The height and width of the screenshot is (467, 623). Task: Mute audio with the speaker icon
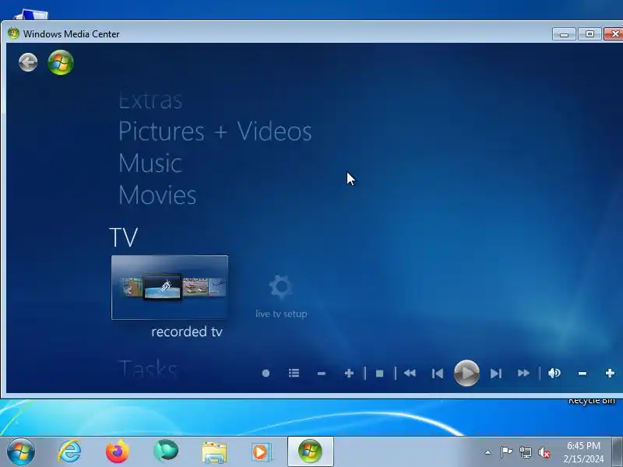(x=554, y=374)
